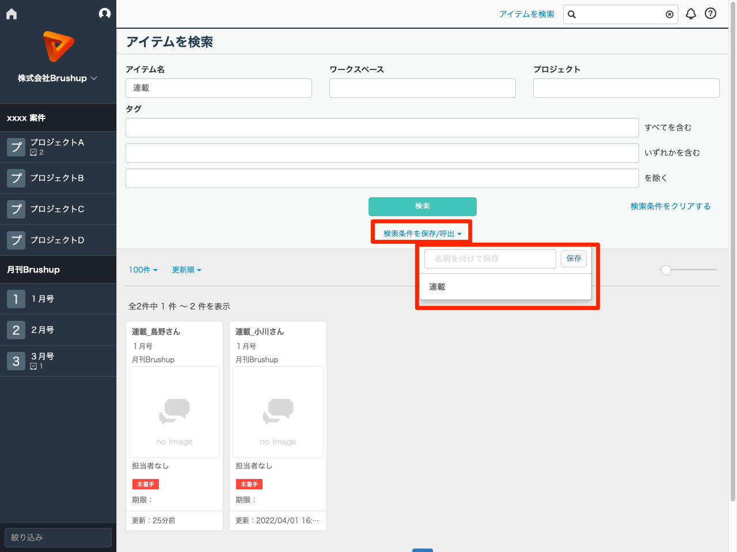Open the user account avatar icon

(x=105, y=13)
